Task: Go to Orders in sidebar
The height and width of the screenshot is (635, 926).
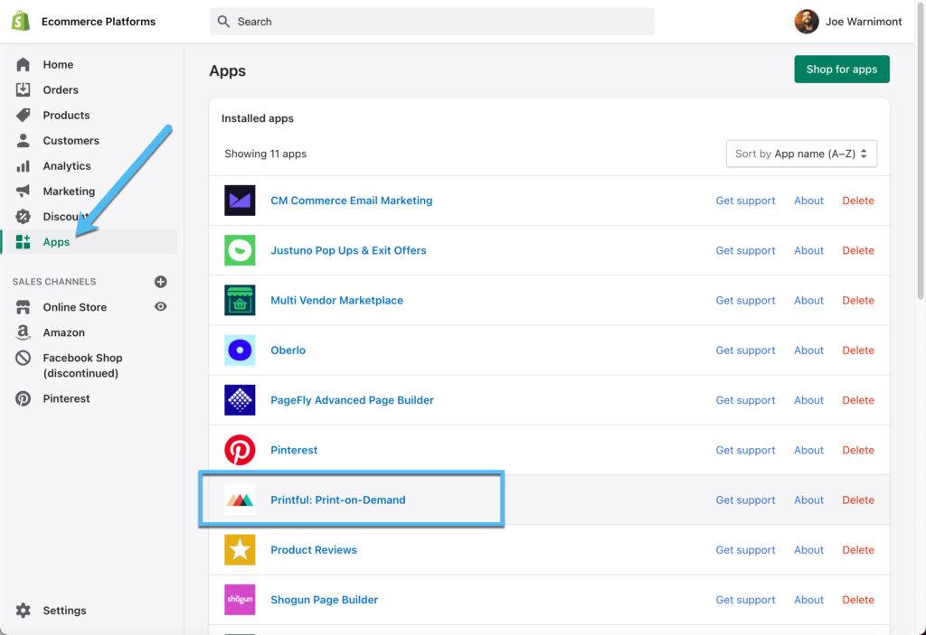Action: [61, 89]
